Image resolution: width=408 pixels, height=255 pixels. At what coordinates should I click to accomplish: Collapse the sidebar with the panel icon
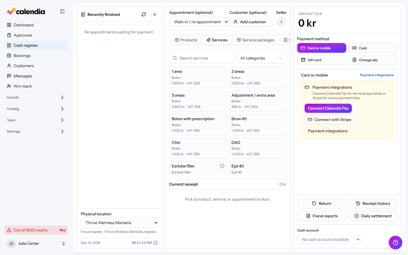coord(62,11)
